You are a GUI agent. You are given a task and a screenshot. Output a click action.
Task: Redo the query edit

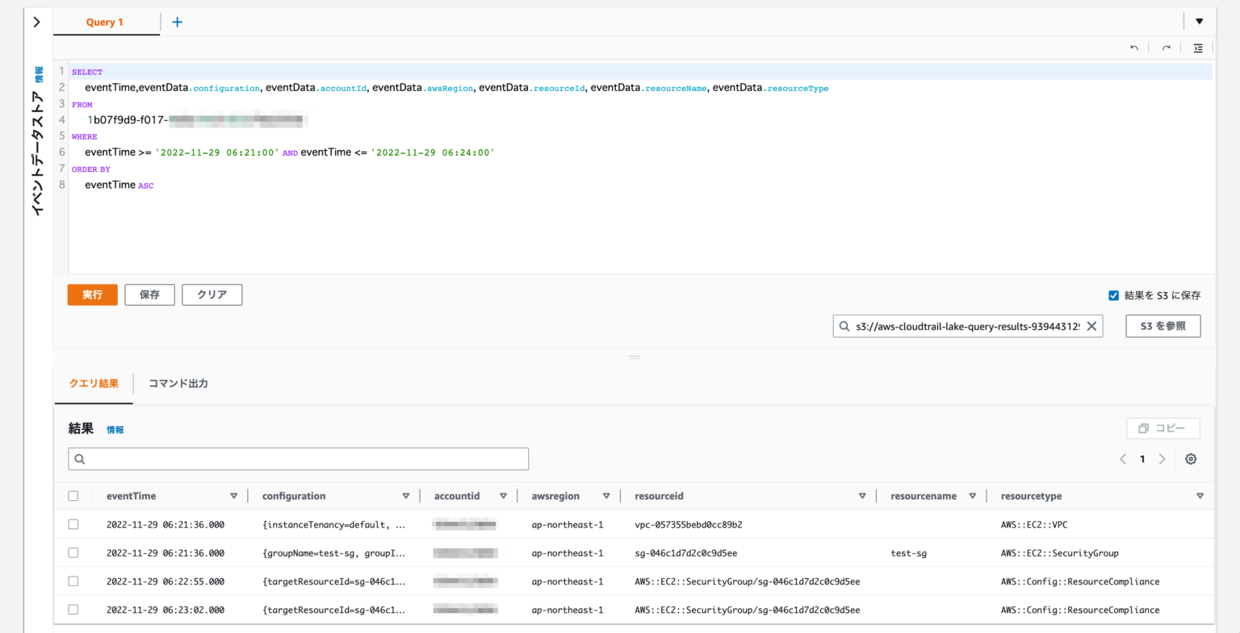(1166, 48)
